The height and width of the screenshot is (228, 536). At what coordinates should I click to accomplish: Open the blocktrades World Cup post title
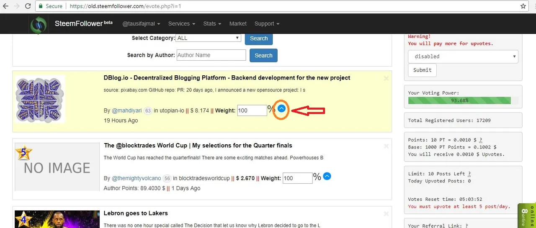[198, 146]
